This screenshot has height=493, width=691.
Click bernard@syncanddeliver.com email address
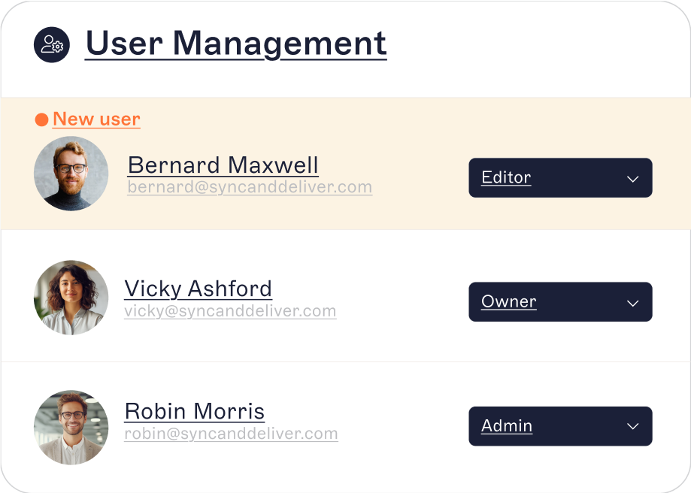250,187
